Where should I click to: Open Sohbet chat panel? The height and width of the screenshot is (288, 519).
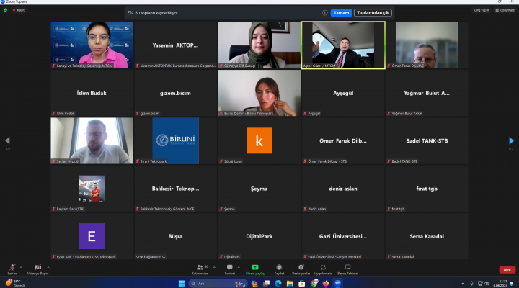click(230, 269)
